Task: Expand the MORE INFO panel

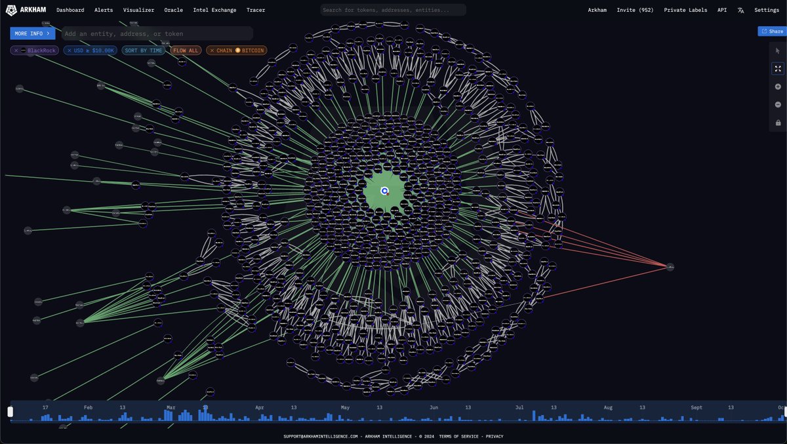Action: [x=33, y=33]
